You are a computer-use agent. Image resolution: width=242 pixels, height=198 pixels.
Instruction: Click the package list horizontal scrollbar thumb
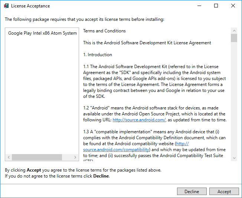pos(37,157)
